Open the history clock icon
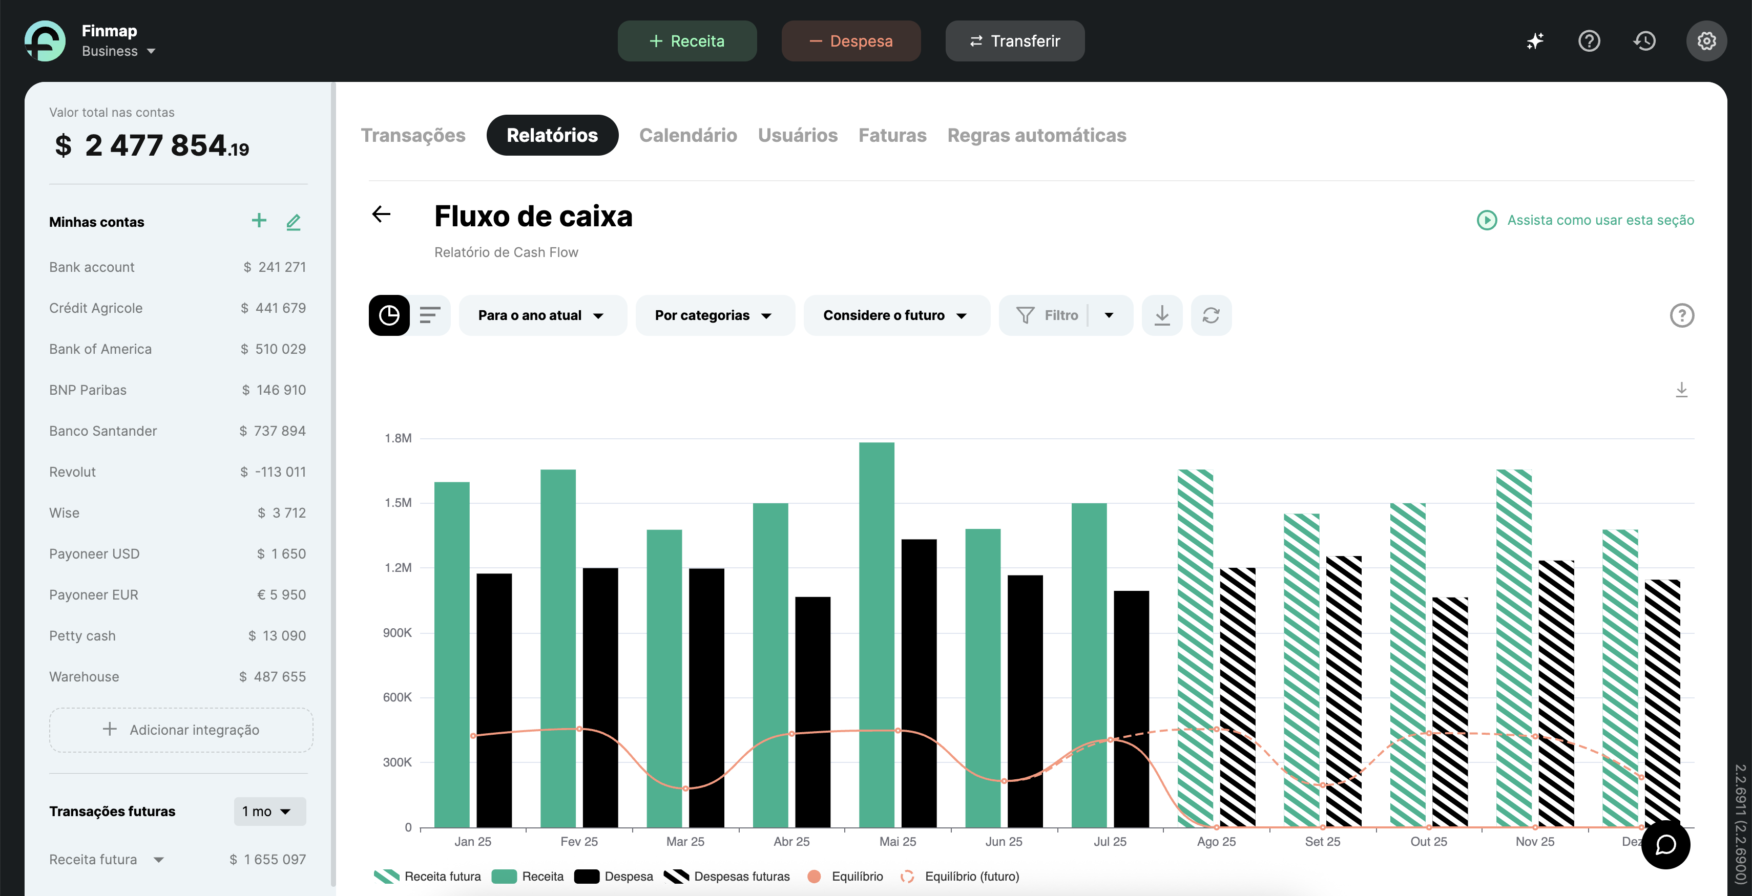 pyautogui.click(x=1644, y=41)
